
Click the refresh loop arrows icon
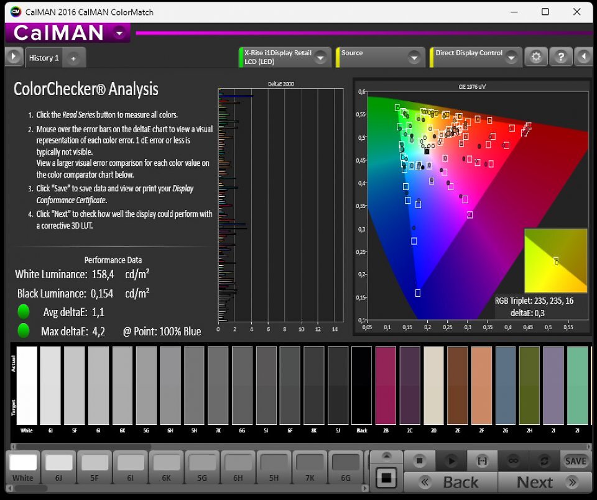(x=544, y=461)
